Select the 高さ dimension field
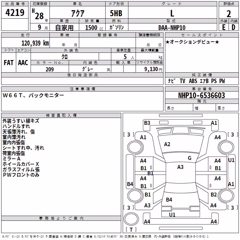Screen dimensions: 240x240 227,108
